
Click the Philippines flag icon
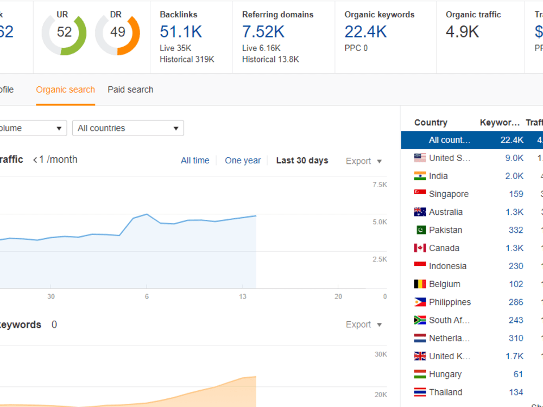point(420,302)
